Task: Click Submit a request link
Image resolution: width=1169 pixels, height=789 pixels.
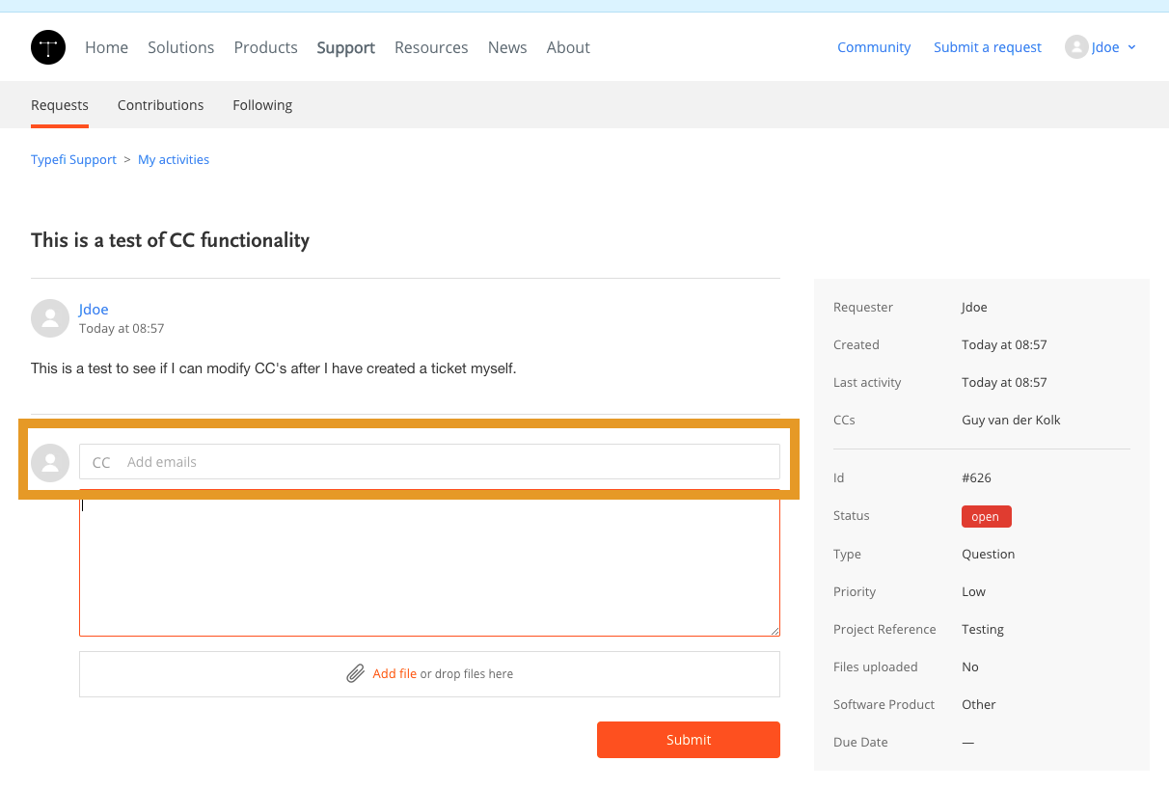Action: 988,47
